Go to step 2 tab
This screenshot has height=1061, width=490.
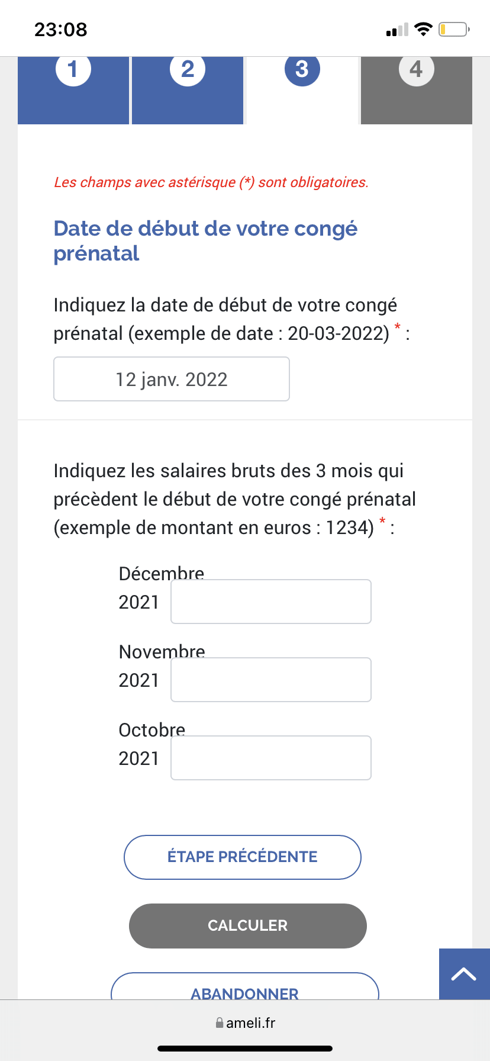188,89
